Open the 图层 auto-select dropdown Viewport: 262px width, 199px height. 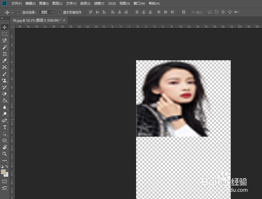(46, 12)
